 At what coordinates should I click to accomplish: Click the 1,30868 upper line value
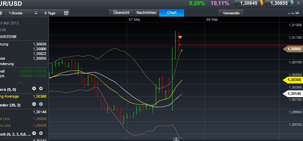pos(40,119)
